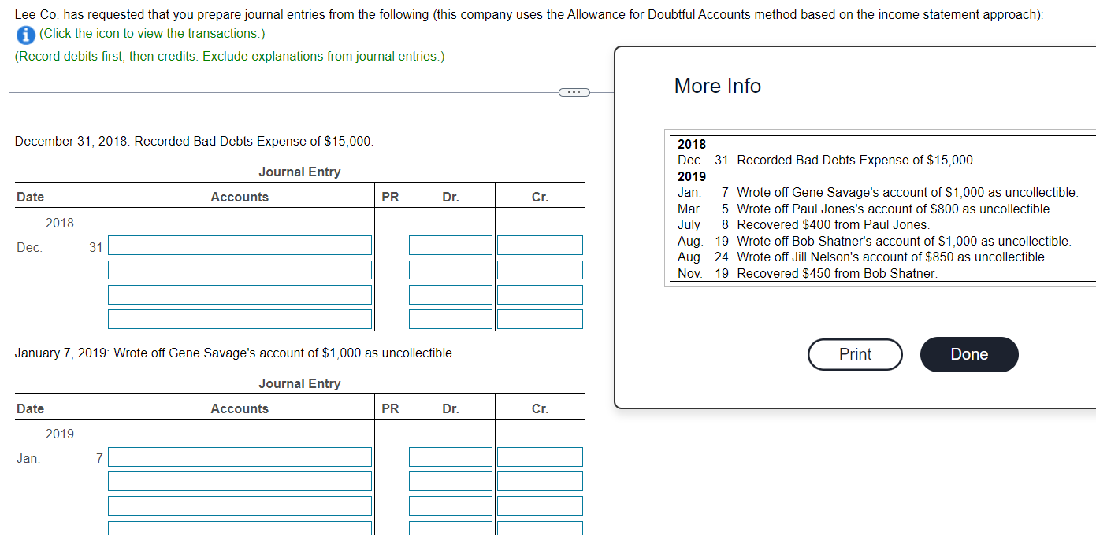
Task: Click the ellipsis divider handle
Action: [574, 93]
